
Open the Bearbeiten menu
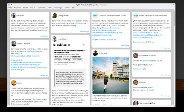point(17,8)
